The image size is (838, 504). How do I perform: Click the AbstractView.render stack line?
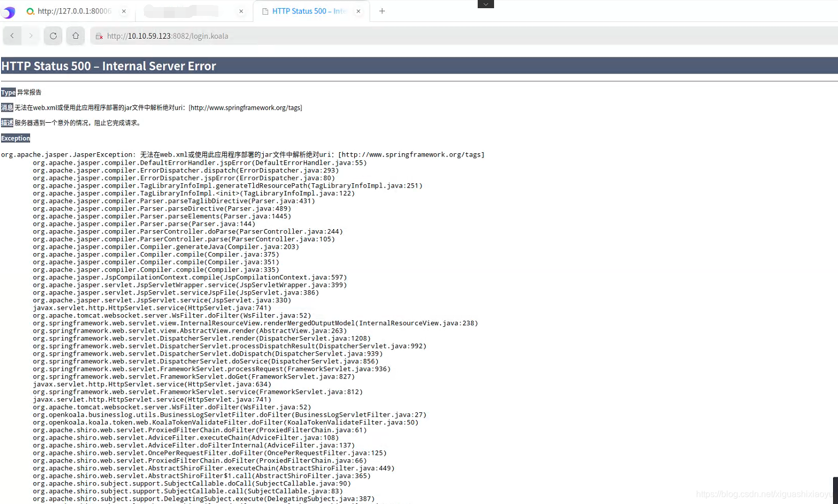(189, 331)
